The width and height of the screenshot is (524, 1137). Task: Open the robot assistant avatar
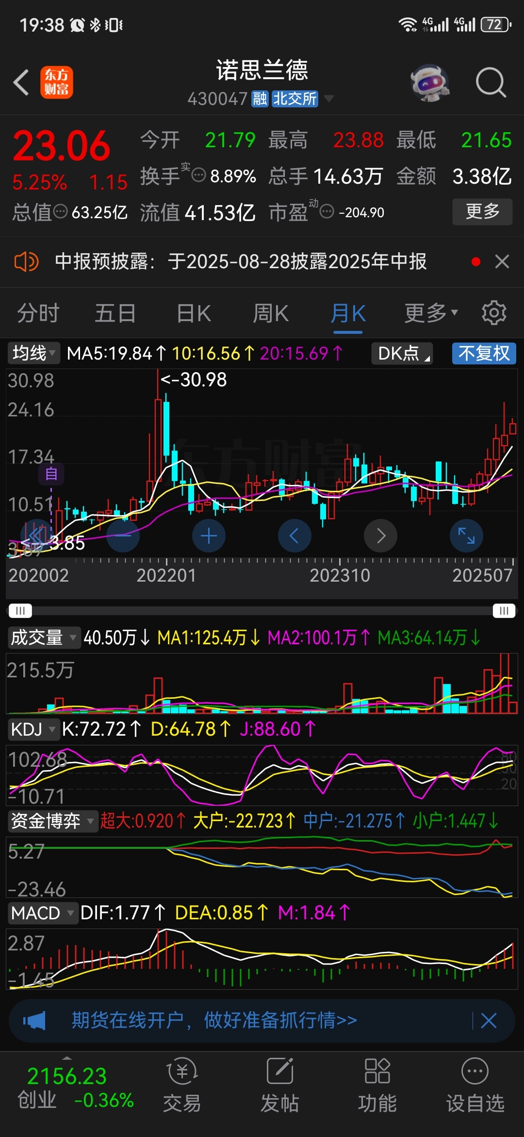[430, 83]
